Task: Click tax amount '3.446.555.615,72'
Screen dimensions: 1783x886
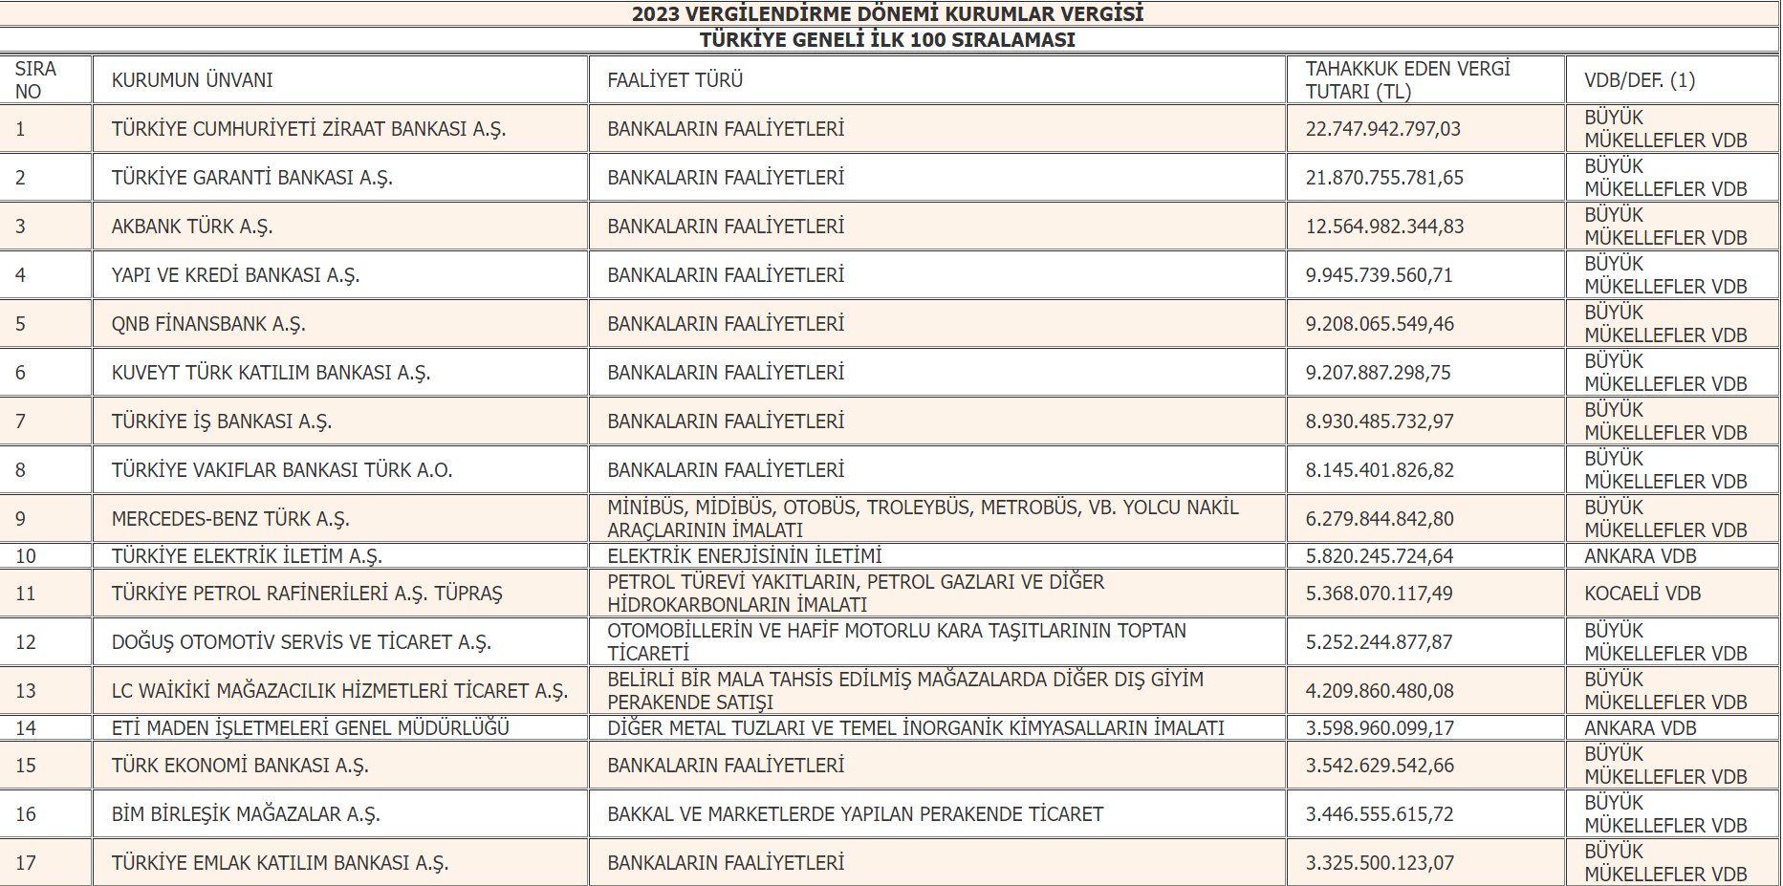Action: [x=1380, y=814]
